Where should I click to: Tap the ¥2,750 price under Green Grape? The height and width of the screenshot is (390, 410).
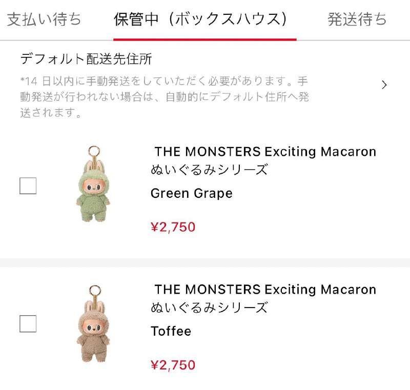click(x=173, y=227)
